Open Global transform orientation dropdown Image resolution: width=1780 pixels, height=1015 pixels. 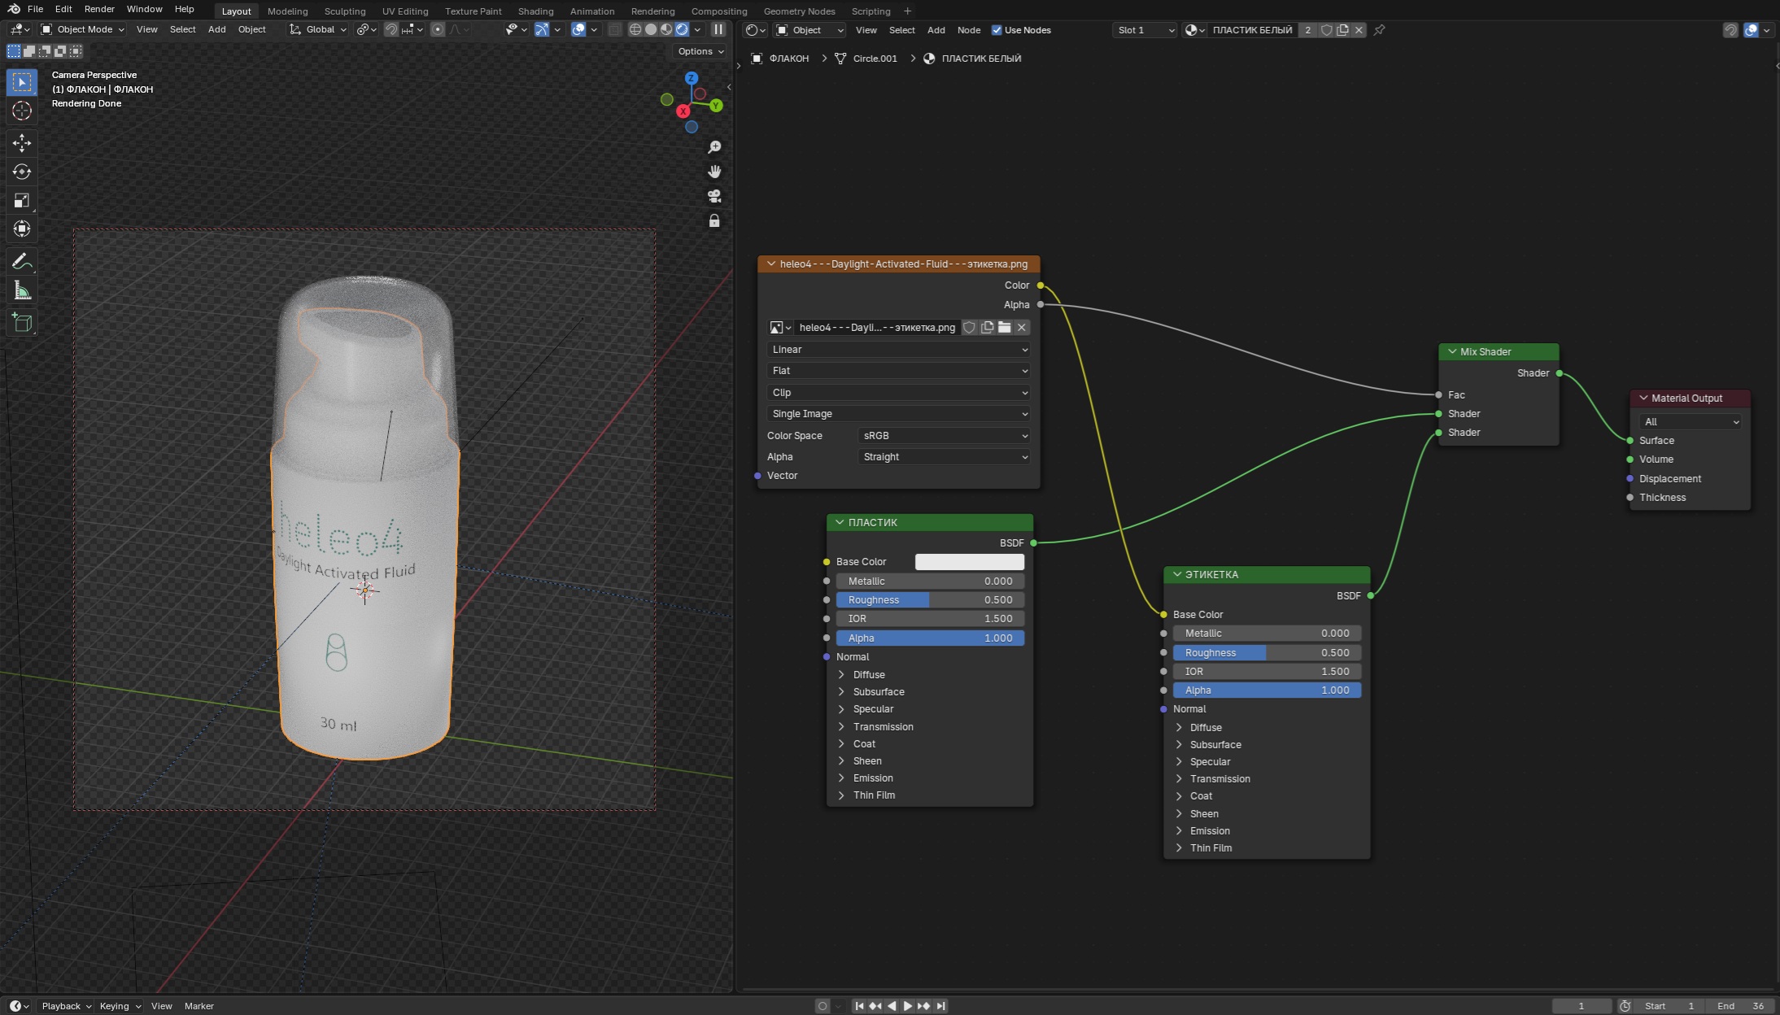tap(318, 29)
